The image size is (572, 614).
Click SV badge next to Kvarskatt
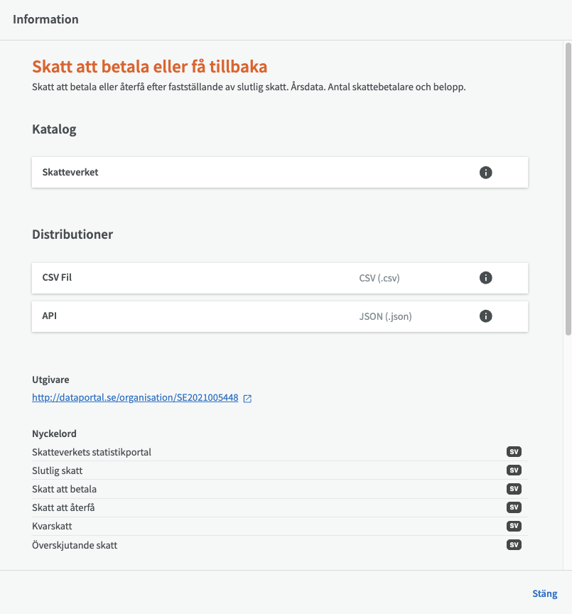pos(514,527)
